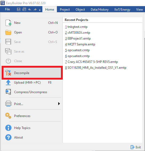Switch to the Data/History ribbon tab

100,10
